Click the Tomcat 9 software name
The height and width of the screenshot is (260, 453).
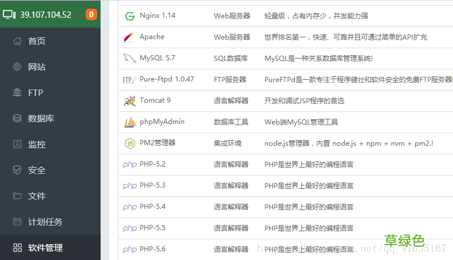(x=155, y=100)
